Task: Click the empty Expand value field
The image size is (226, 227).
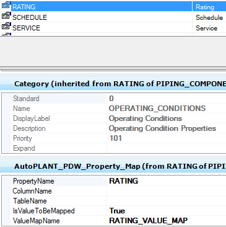Action: click(x=167, y=148)
